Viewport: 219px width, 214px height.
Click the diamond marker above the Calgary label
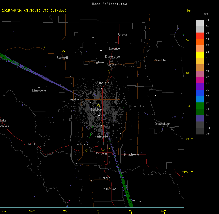coord(103,149)
